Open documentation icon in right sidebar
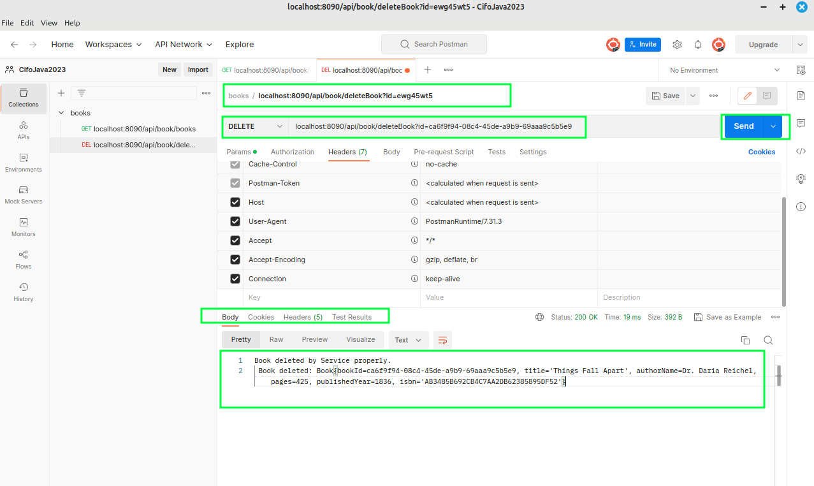This screenshot has height=486, width=814. click(801, 96)
